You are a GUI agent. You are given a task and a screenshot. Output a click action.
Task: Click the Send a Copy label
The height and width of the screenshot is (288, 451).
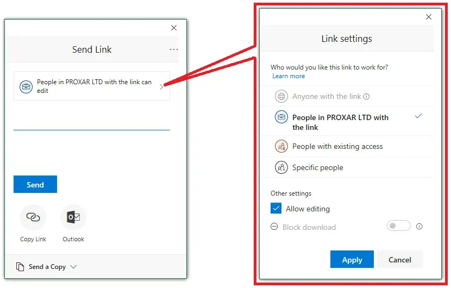coord(47,267)
